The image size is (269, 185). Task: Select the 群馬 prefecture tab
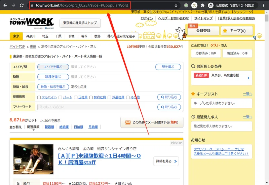[98, 36]
